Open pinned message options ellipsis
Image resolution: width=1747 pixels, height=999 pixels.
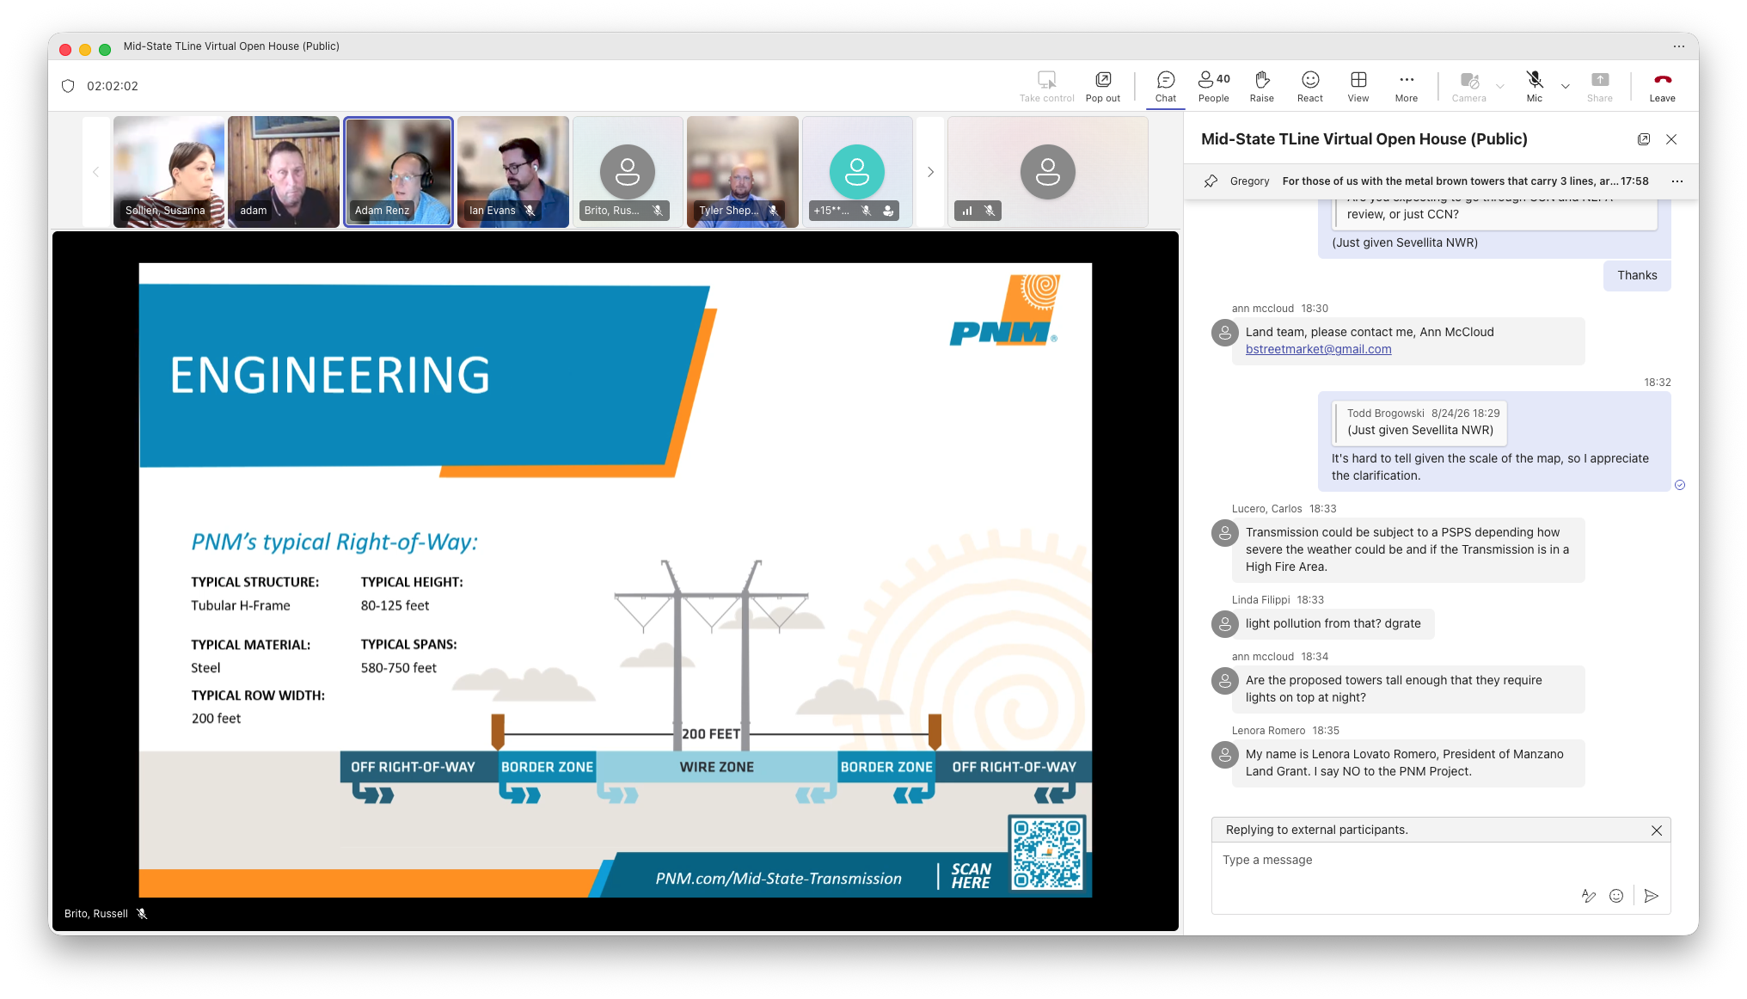[1677, 181]
